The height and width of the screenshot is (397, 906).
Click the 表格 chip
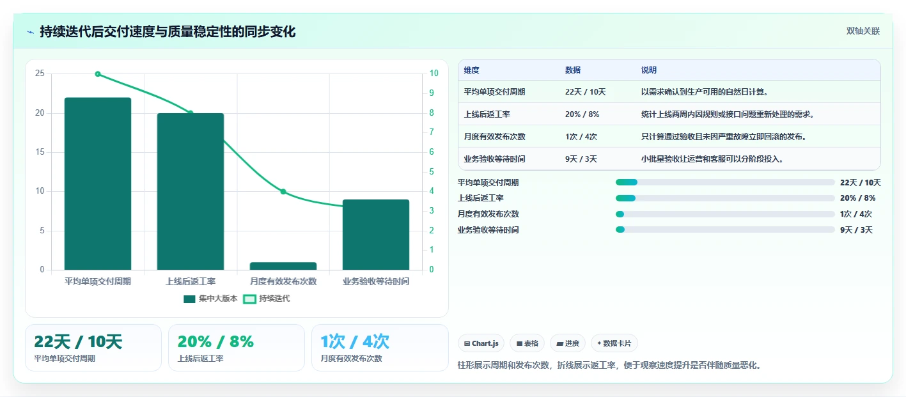(x=527, y=343)
